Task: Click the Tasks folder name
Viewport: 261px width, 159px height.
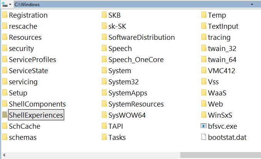Action: tap(117, 138)
